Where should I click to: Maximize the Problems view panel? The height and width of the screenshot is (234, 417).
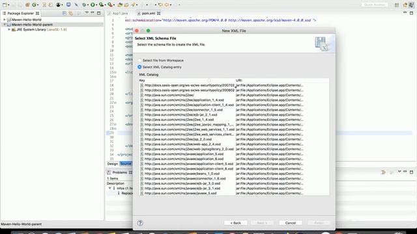pyautogui.click(x=411, y=172)
